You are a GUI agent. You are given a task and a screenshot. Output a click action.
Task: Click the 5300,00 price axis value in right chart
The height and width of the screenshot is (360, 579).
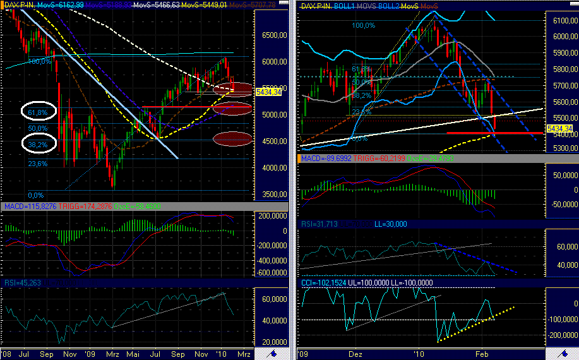(566, 148)
